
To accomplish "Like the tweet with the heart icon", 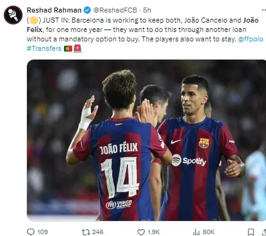I will click(141, 232).
